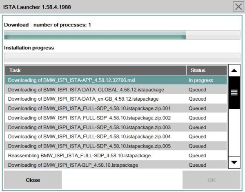Click the Status column header
The height and width of the screenshot is (192, 245).
coord(207,71)
